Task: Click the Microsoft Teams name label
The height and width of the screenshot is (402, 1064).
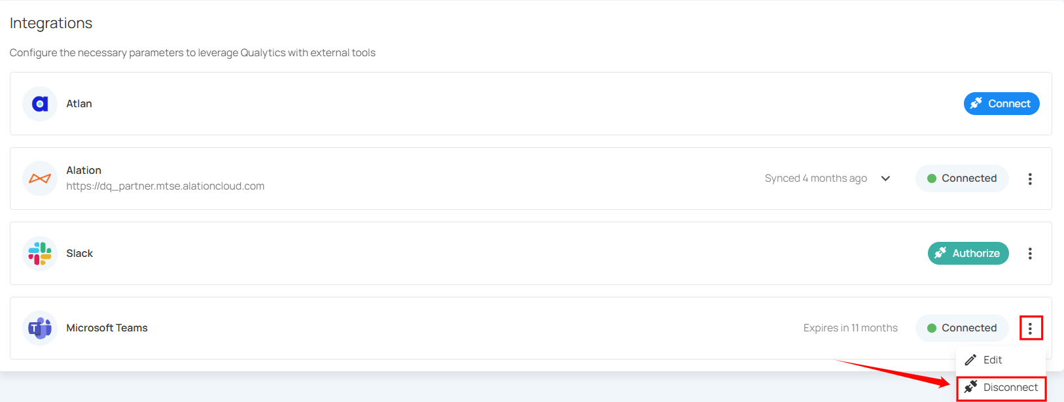Action: pos(107,328)
